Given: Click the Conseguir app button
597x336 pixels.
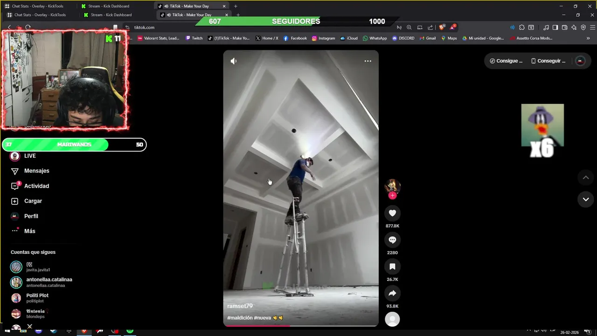Looking at the screenshot, I should (x=548, y=61).
